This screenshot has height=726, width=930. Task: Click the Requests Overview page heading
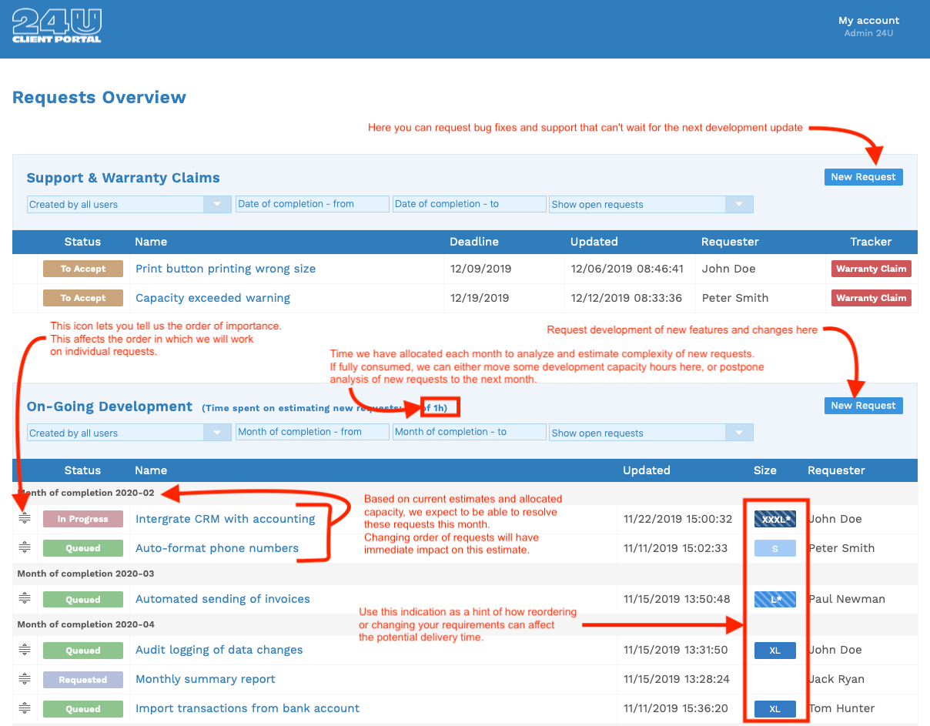[x=99, y=98]
